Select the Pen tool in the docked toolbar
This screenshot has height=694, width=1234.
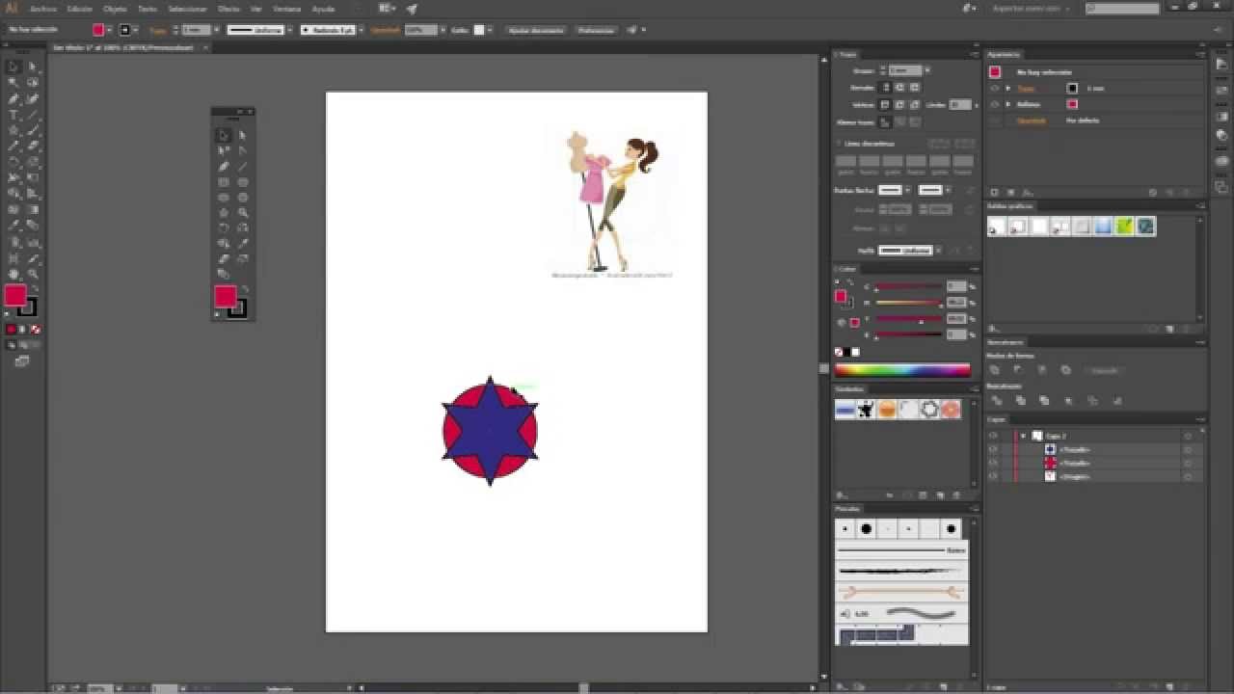coord(13,98)
